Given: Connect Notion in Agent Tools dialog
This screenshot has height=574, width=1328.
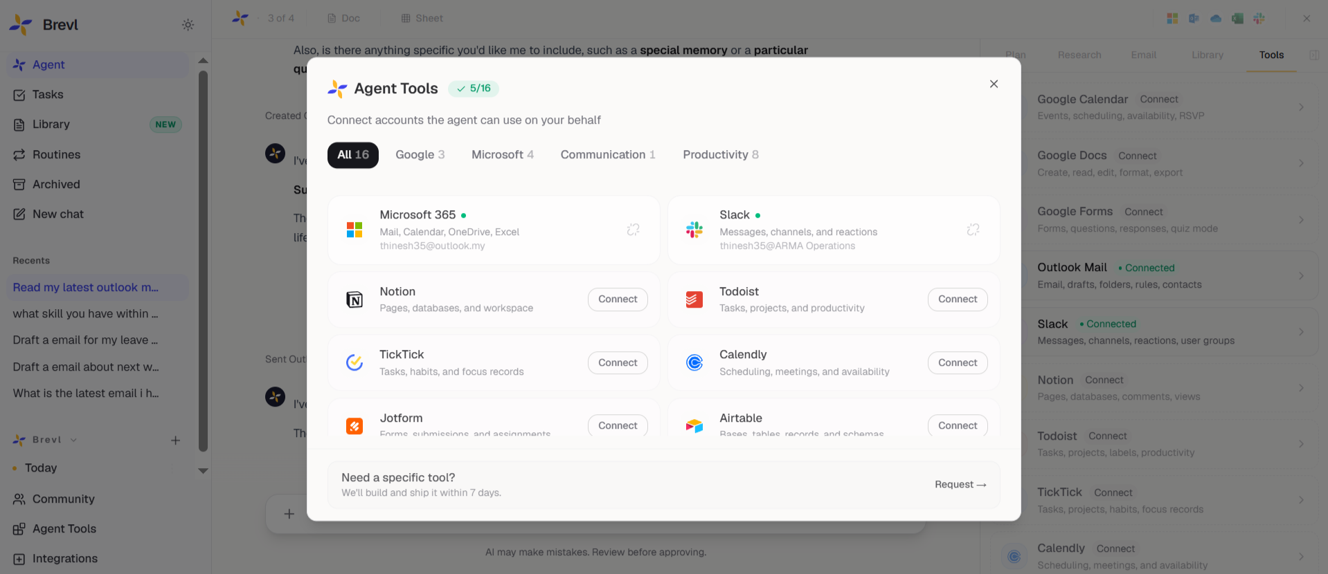Looking at the screenshot, I should 618,299.
